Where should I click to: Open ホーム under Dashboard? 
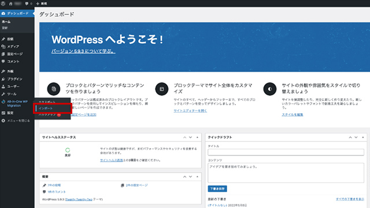(x=6, y=22)
